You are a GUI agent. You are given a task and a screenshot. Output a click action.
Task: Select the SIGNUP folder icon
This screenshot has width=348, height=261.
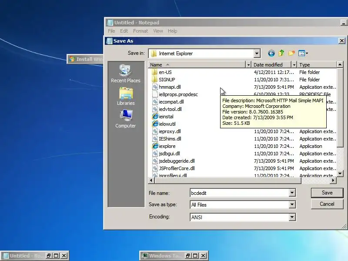point(155,80)
